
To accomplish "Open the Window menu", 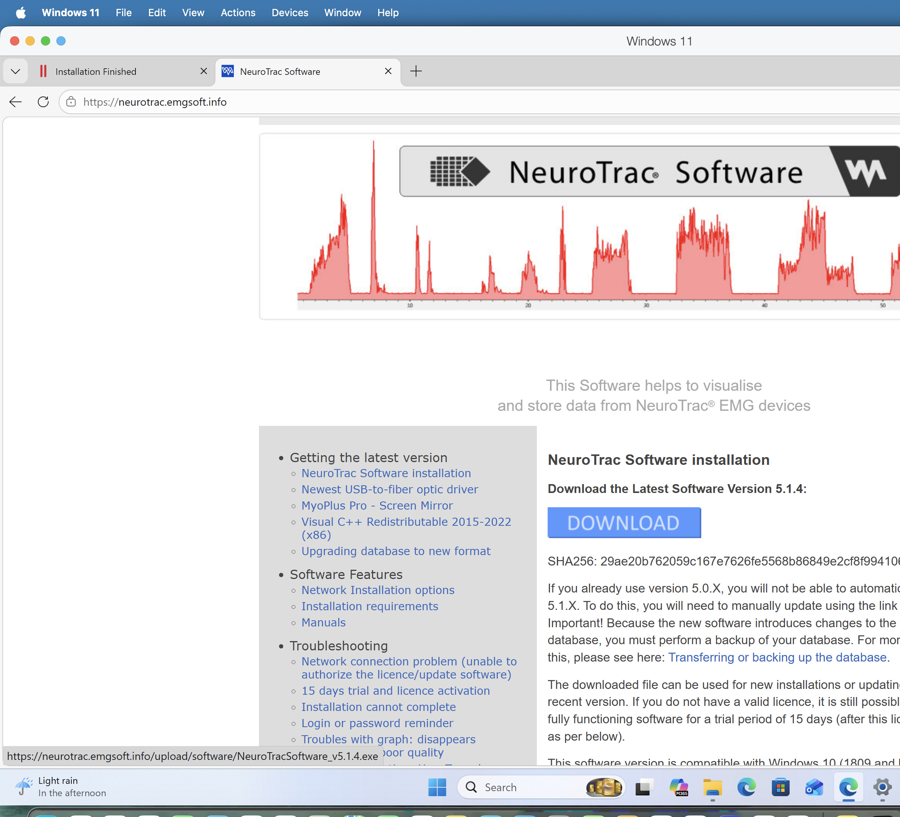I will click(x=342, y=12).
